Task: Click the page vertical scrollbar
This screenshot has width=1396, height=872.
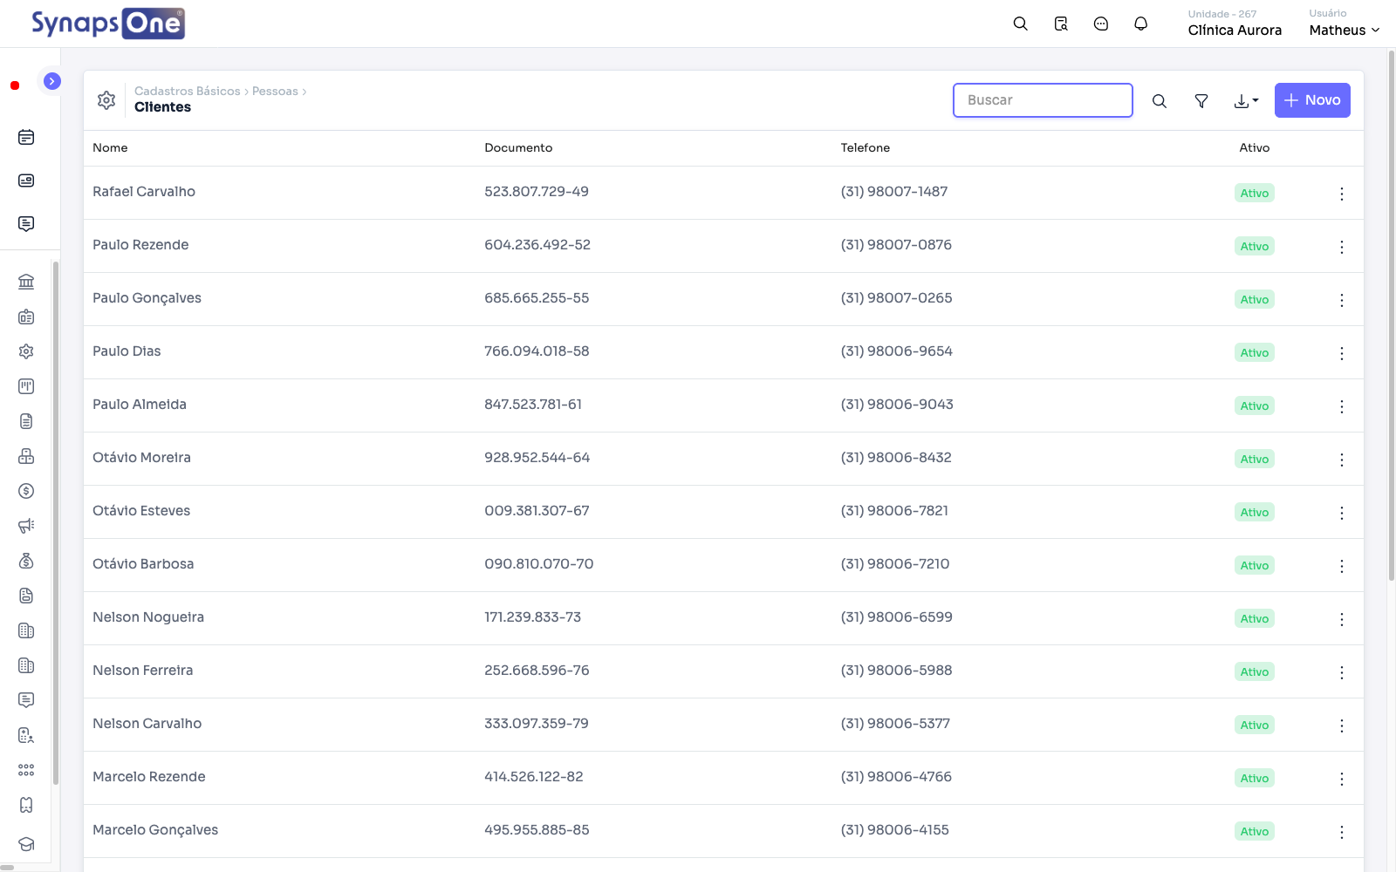Action: coord(1391,314)
